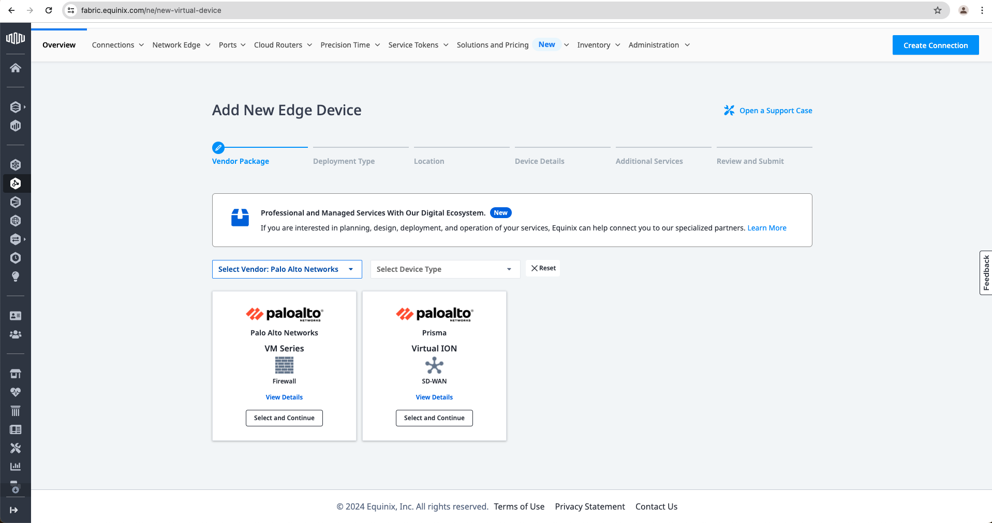992x523 pixels.
Task: Click the Equinix logo at top left
Action: tap(16, 37)
